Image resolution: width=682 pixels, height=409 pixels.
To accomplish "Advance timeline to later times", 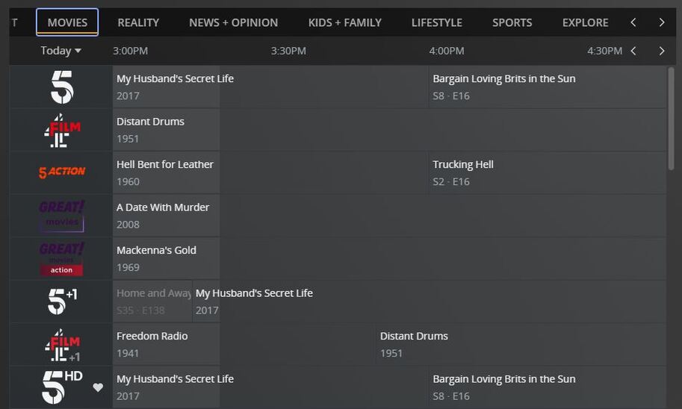I will point(661,51).
